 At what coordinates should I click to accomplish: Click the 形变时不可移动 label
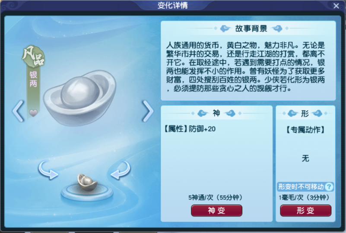pos(301,187)
